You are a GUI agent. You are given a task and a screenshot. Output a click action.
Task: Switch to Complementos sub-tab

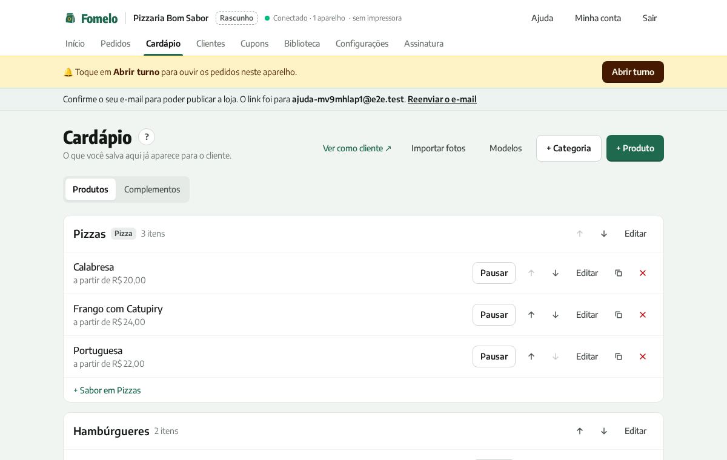152,189
